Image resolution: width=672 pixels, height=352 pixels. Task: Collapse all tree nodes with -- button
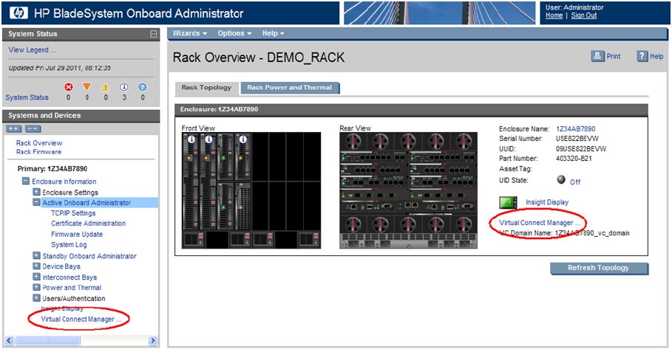33,128
